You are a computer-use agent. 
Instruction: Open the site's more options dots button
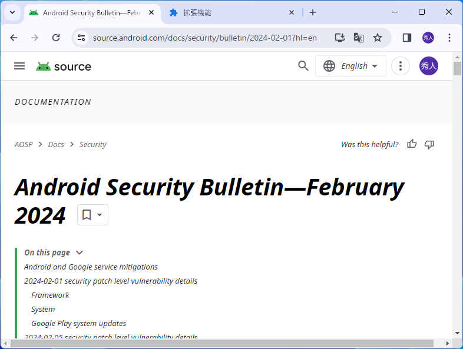[401, 66]
